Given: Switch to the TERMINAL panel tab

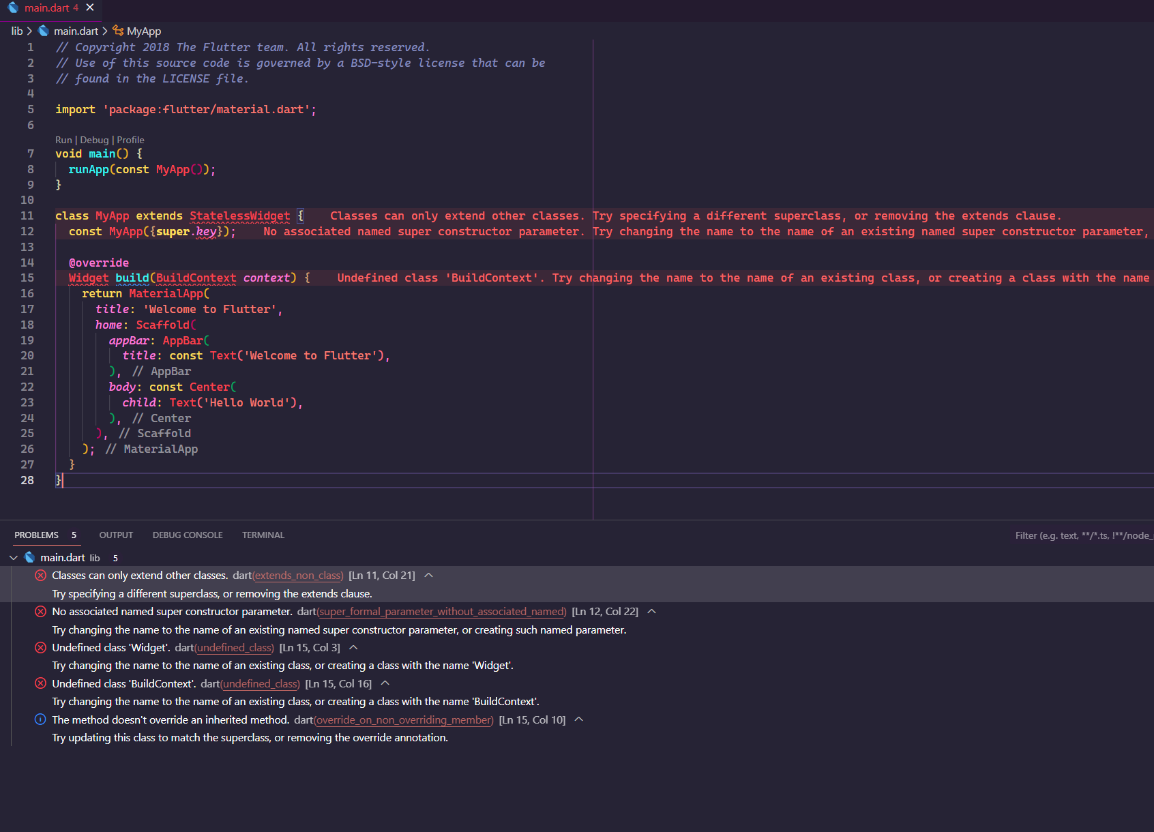Looking at the screenshot, I should tap(263, 535).
